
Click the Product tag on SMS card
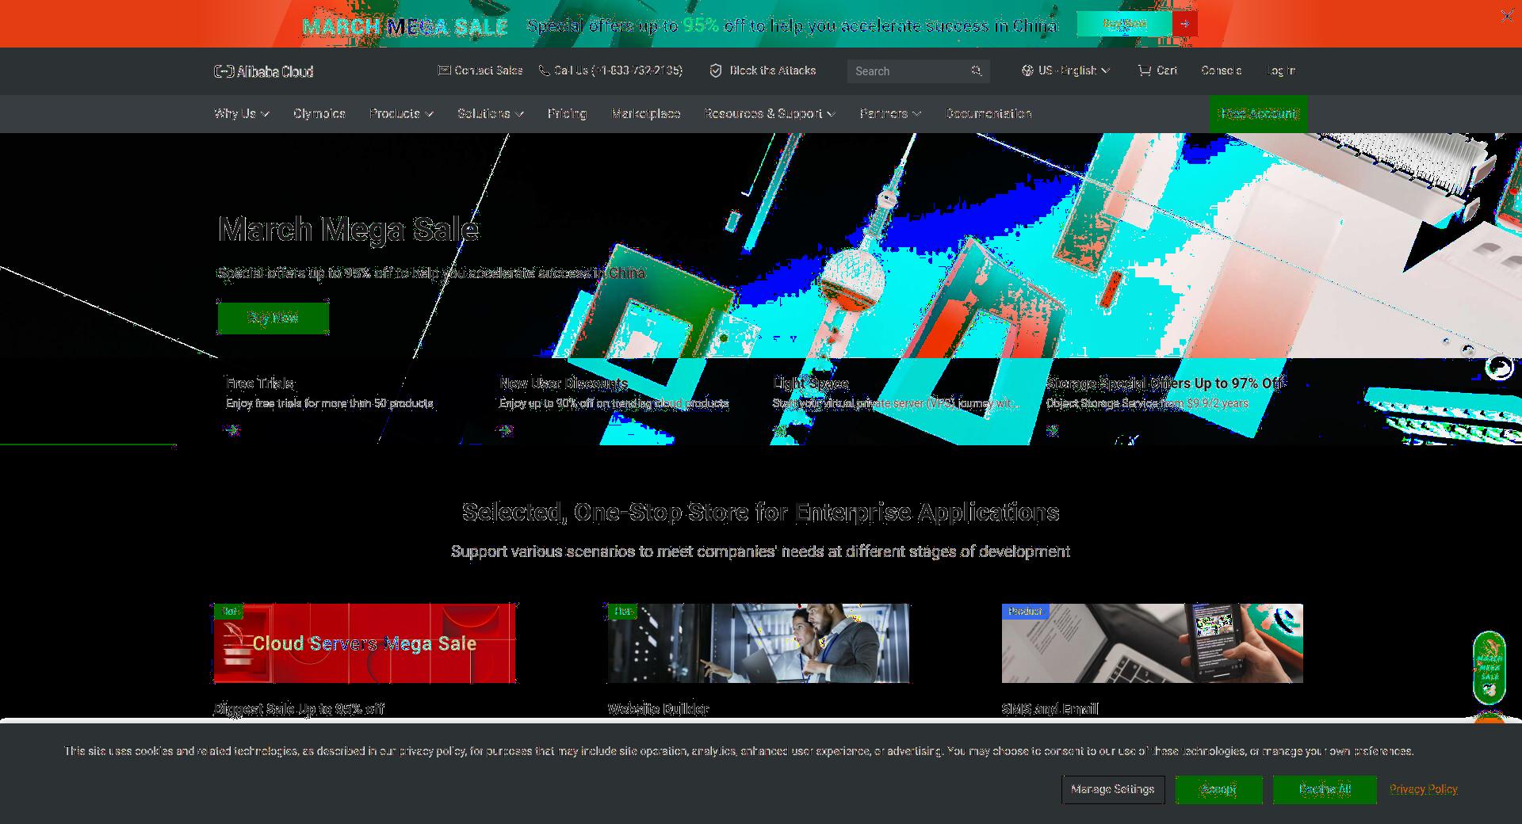pos(1025,611)
